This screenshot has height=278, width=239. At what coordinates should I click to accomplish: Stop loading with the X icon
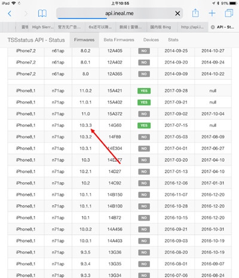click(177, 13)
